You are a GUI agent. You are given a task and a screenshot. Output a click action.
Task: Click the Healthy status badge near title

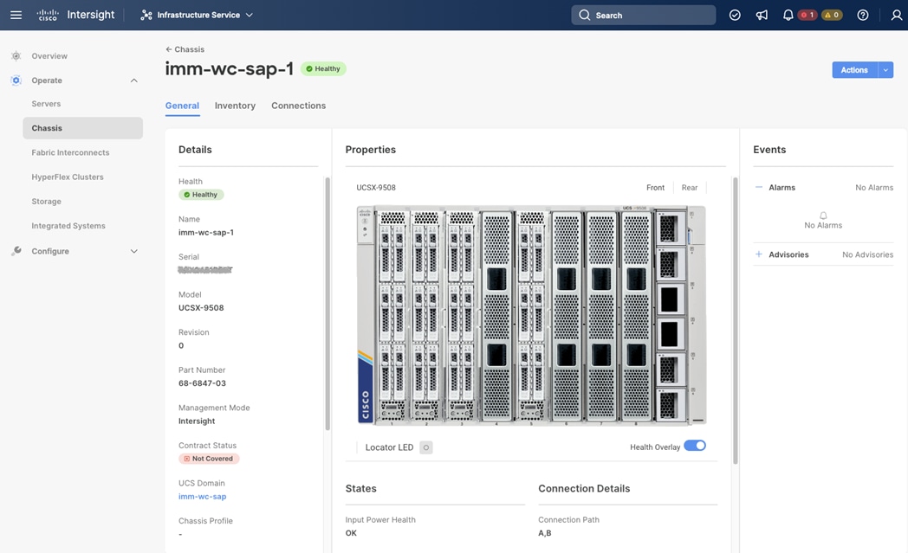click(323, 69)
